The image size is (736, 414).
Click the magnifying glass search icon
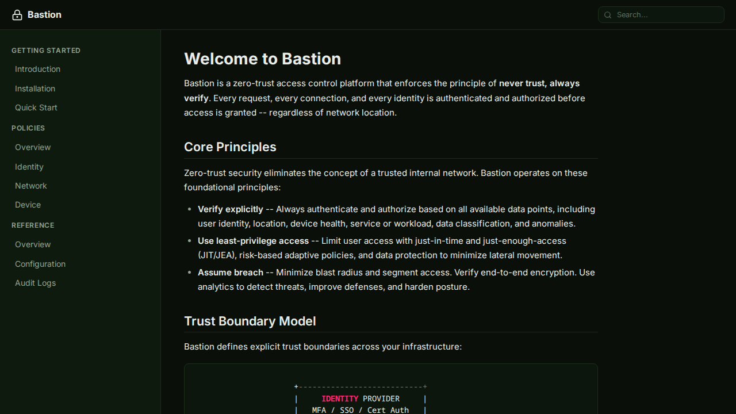point(608,15)
